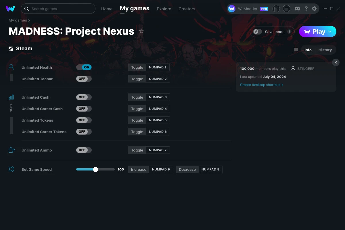This screenshot has height=230, width=345.
Task: Click the hand icon beside Unlimited Ammo
Action: (x=11, y=150)
